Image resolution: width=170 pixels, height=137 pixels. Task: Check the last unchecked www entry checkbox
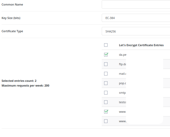[106, 121]
